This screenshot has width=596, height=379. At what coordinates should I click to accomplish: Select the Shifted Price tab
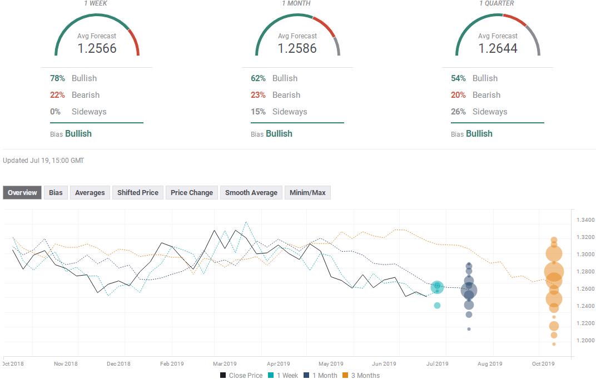137,192
